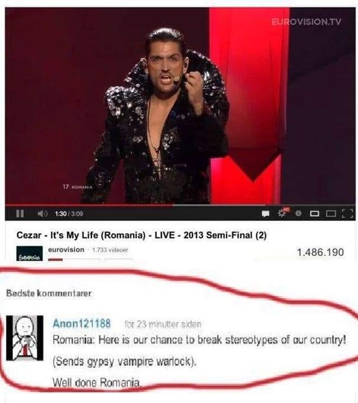Click the Bedste kommentarer heading
Viewport: 358px width, 403px height.
49,294
